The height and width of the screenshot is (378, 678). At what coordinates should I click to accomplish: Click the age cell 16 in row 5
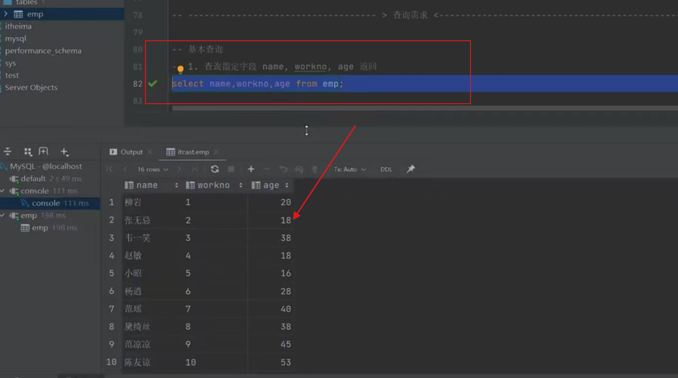286,273
